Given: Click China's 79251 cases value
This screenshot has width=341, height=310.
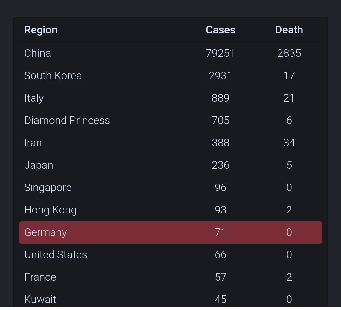Looking at the screenshot, I should point(220,53).
